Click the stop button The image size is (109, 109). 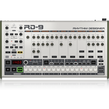14,69
